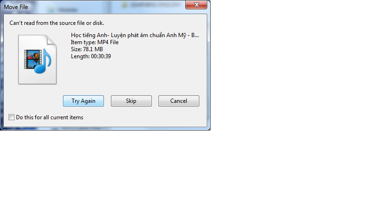This screenshot has width=385, height=216.
Task: Click the 'Item type: MP4 File' line
Action: (95, 42)
